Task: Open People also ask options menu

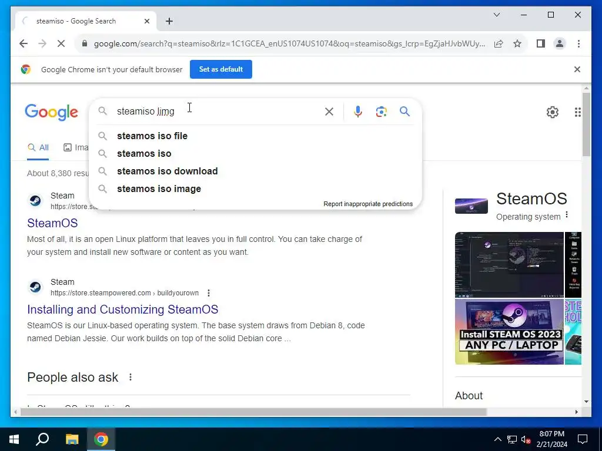Action: coord(131,378)
